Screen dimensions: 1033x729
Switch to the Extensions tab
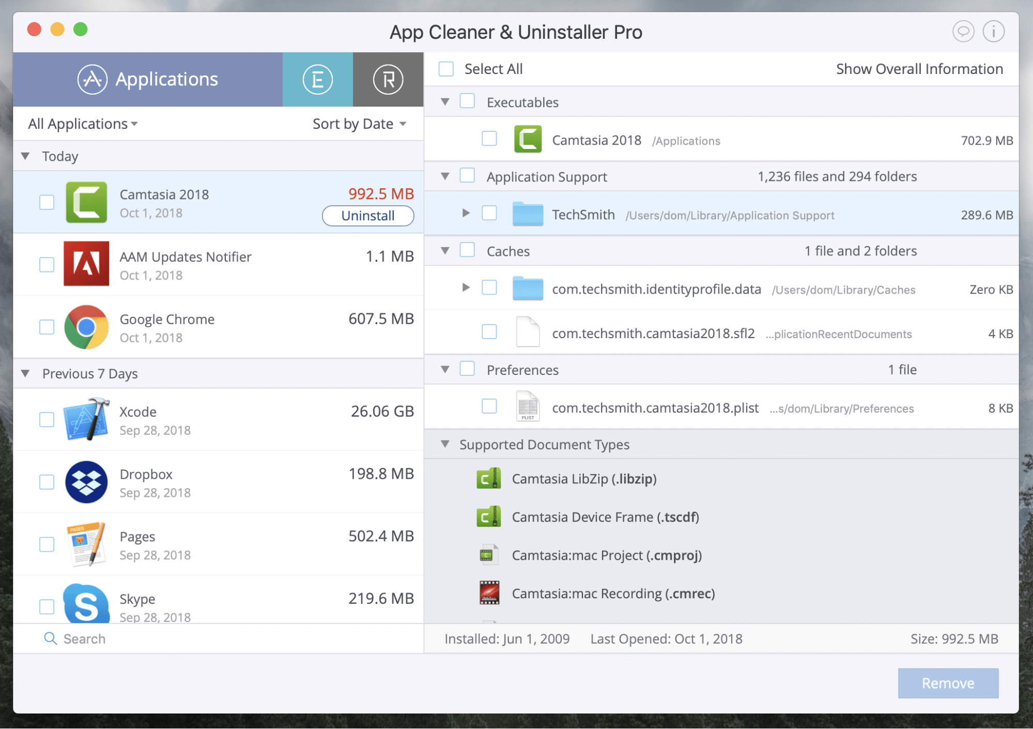tap(318, 78)
